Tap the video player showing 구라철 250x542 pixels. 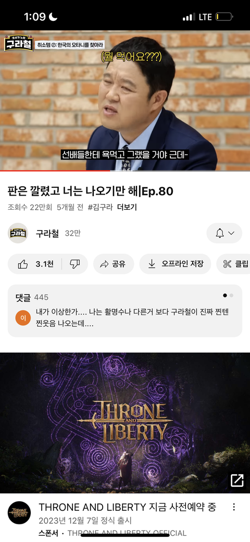pos(125,100)
